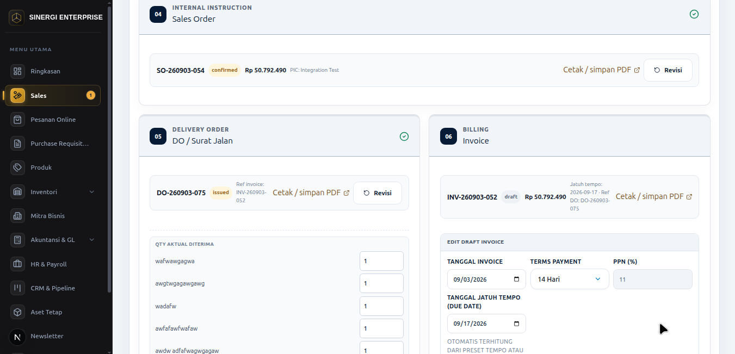Click the PPN (%) field

pyautogui.click(x=653, y=279)
